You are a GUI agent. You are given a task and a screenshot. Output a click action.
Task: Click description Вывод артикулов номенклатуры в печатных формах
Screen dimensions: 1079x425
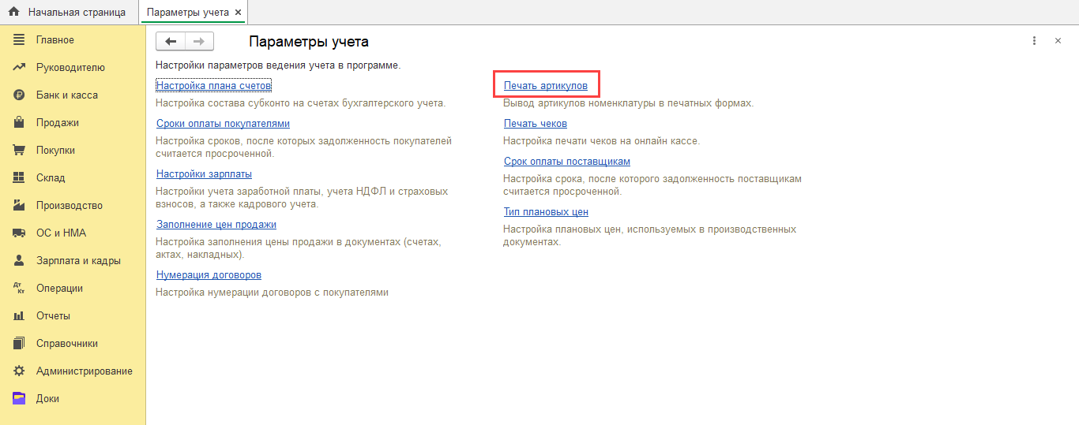click(x=629, y=103)
